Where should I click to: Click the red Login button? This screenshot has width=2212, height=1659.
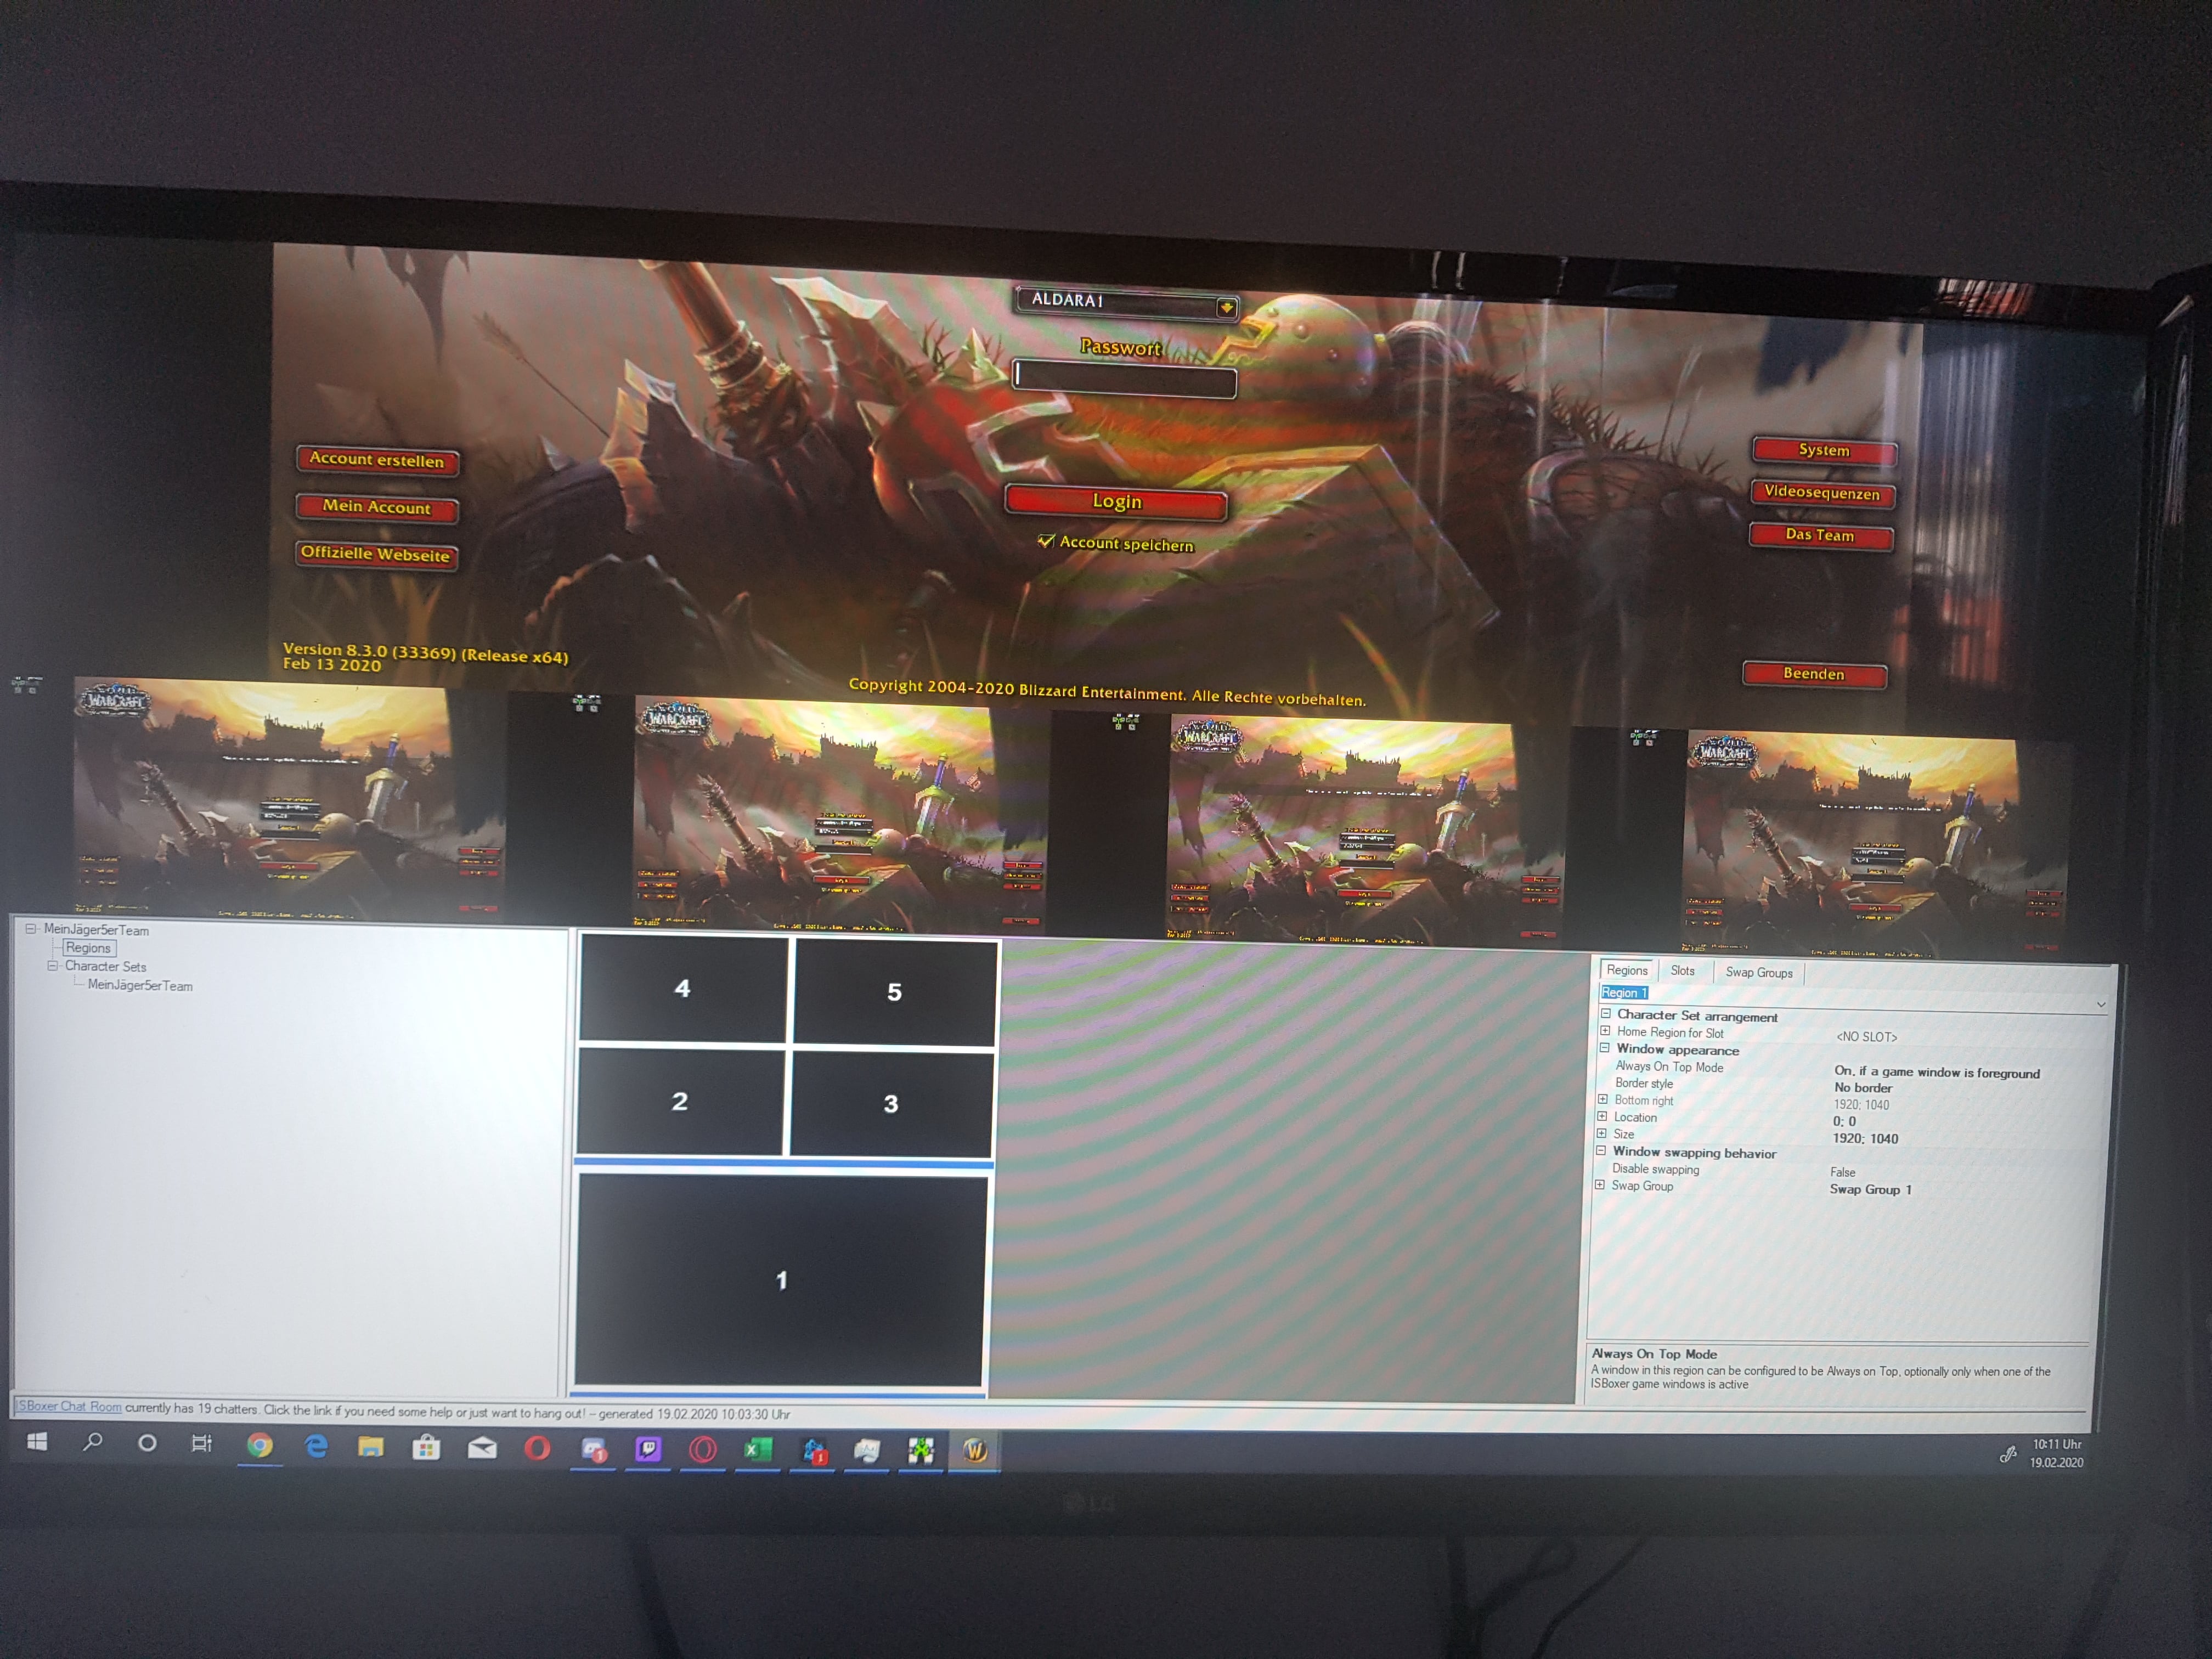[x=1116, y=502]
